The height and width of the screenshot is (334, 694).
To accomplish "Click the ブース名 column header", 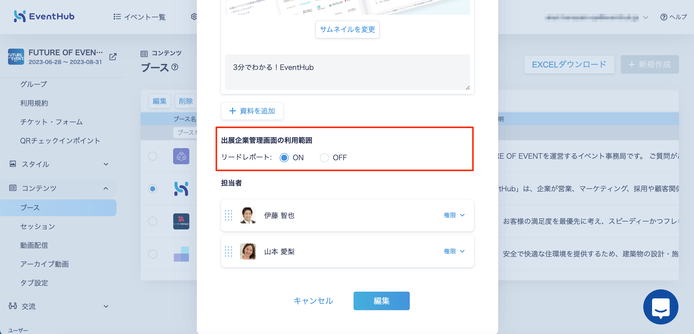I will [185, 119].
